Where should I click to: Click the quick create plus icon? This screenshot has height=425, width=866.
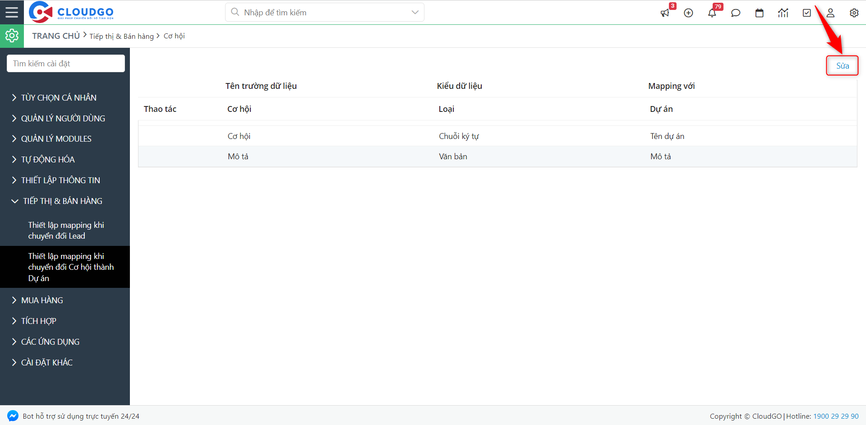(x=688, y=13)
